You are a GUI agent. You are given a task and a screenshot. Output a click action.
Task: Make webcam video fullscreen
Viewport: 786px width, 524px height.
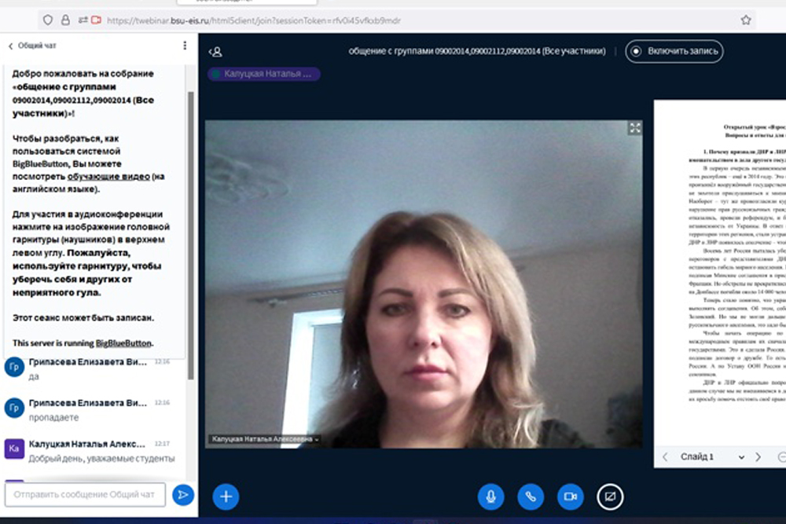(x=634, y=128)
